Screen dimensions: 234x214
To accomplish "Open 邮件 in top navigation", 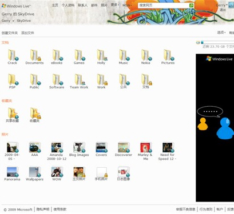I will [94, 5].
